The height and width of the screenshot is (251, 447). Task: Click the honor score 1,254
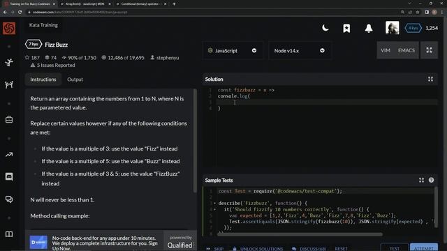[x=432, y=28]
